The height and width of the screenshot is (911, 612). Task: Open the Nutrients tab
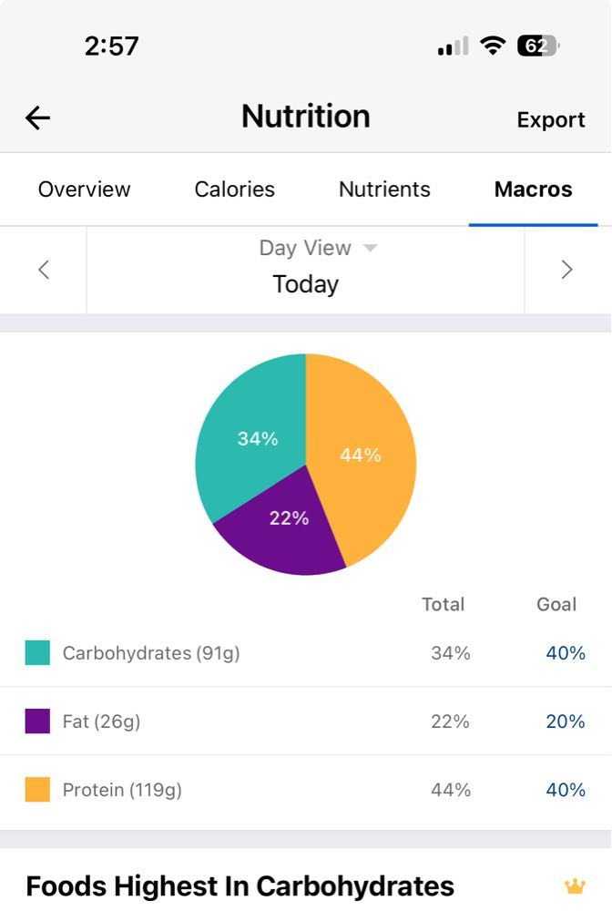point(384,189)
